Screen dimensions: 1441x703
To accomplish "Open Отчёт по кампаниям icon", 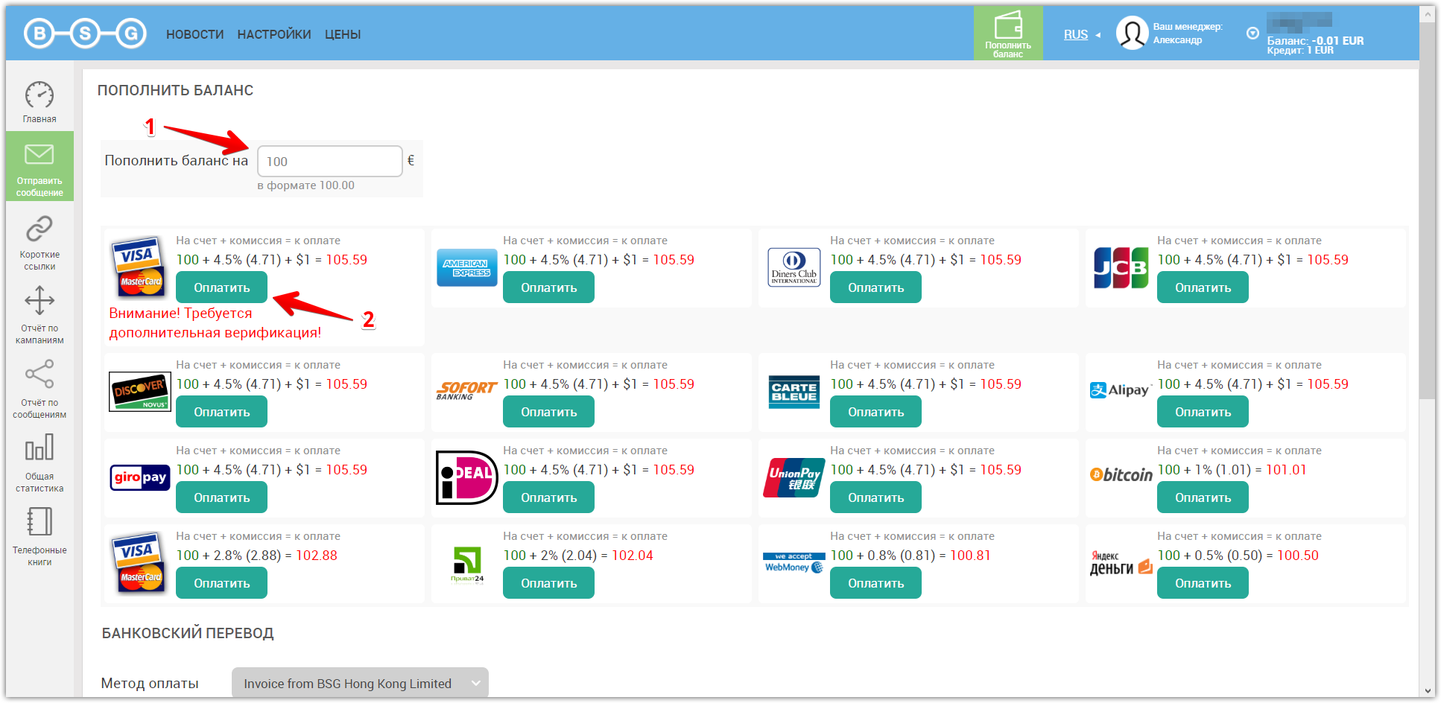I will pyautogui.click(x=39, y=301).
